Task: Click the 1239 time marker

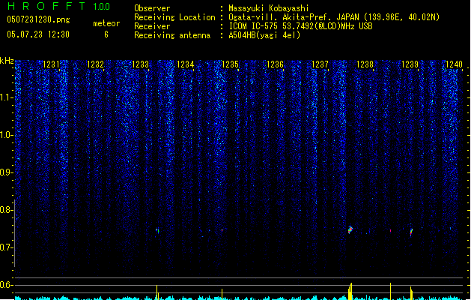Action: 410,64
